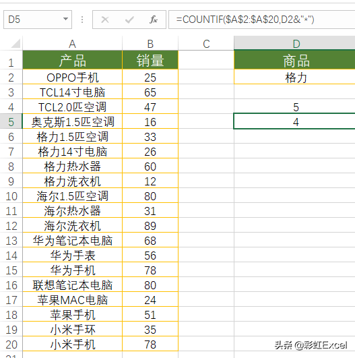355x358 pixels.
Task: Select cell containing 海尔热水器
Action: coord(72,211)
